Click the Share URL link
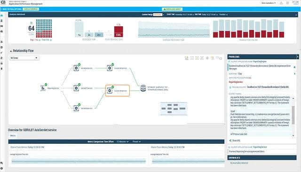Image resolution: width=301 pixels, height=172 pixels. click(235, 141)
